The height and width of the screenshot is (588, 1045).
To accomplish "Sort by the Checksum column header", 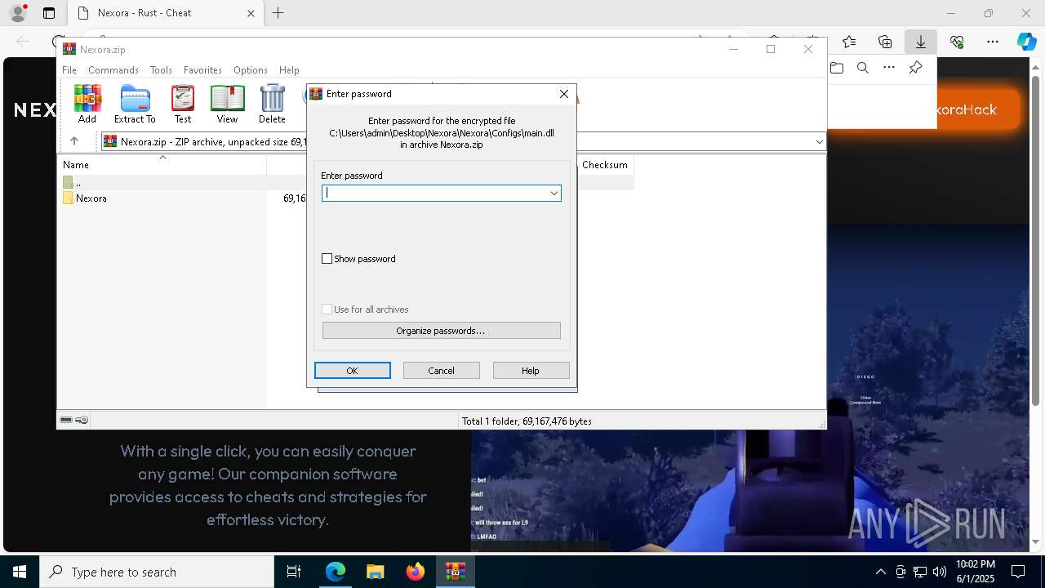I will [x=605, y=165].
